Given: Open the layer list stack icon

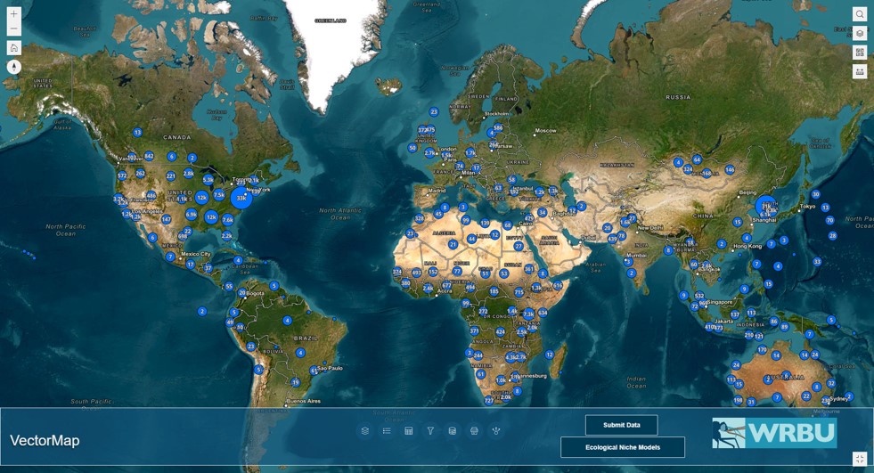Looking at the screenshot, I should (x=364, y=430).
